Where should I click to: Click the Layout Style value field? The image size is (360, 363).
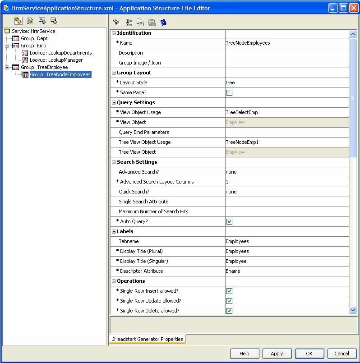pos(287,83)
